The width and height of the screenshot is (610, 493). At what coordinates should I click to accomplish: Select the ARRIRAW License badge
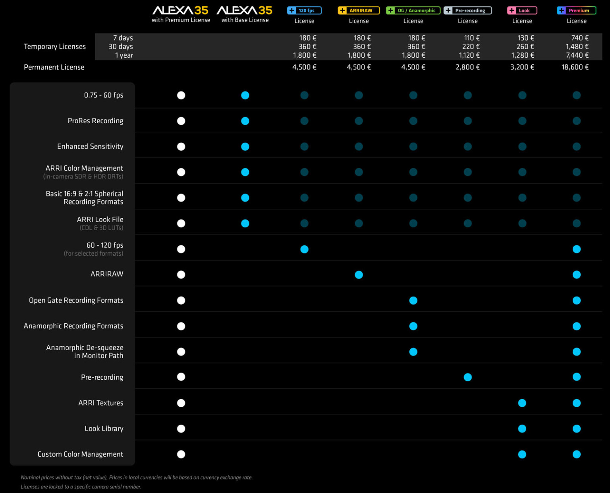(x=359, y=10)
